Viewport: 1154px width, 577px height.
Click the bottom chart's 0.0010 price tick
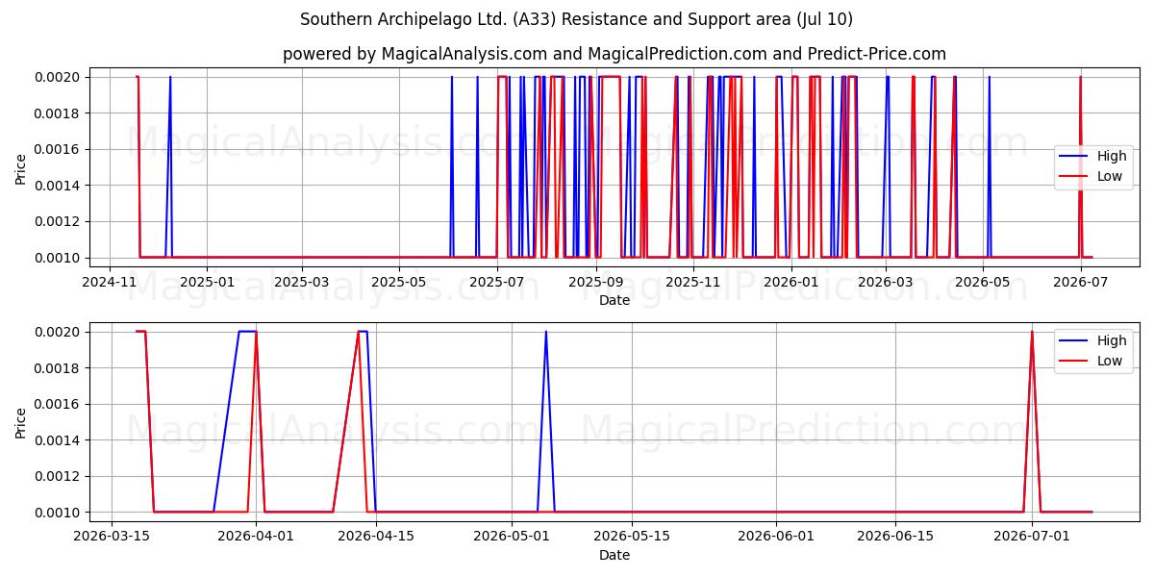click(x=58, y=513)
